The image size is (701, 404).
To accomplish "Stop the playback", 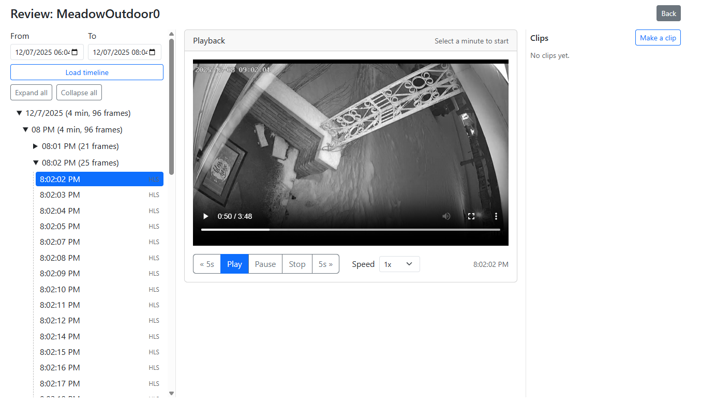I will coord(296,264).
